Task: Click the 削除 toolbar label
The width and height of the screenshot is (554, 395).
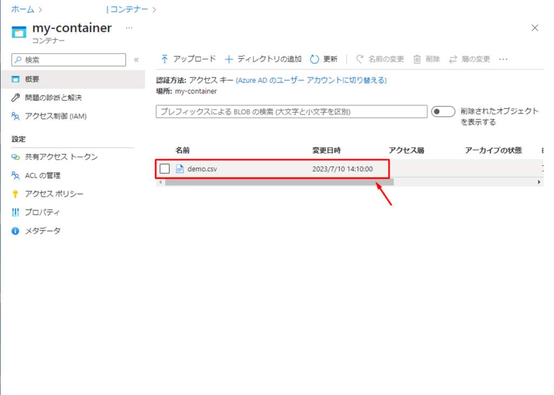Action: [x=433, y=59]
